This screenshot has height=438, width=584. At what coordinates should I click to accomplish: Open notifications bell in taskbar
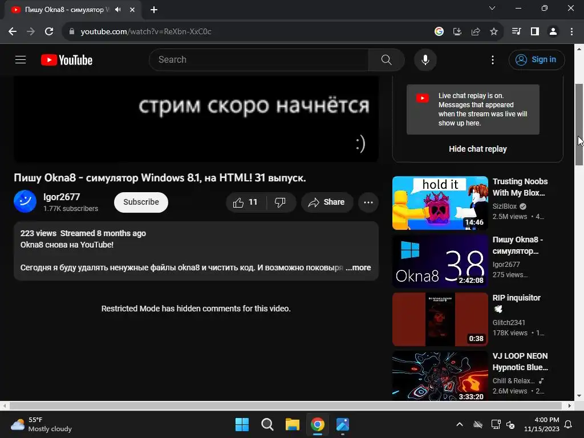[569, 424]
